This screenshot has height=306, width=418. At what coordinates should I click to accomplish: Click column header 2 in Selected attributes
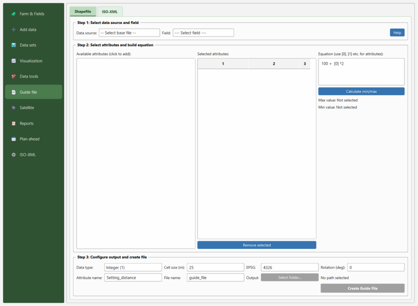click(274, 64)
